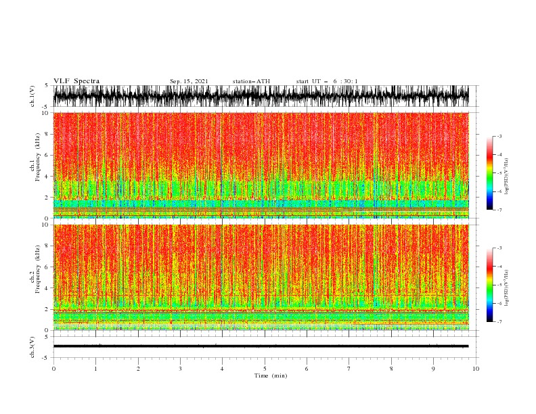Click the 'start UT = 6 :30: 1' text
Screen dimensions: 536x414
click(x=327, y=81)
